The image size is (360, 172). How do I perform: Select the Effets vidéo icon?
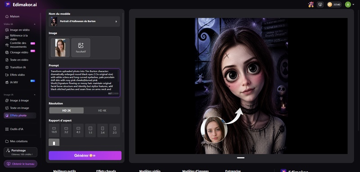7,75
